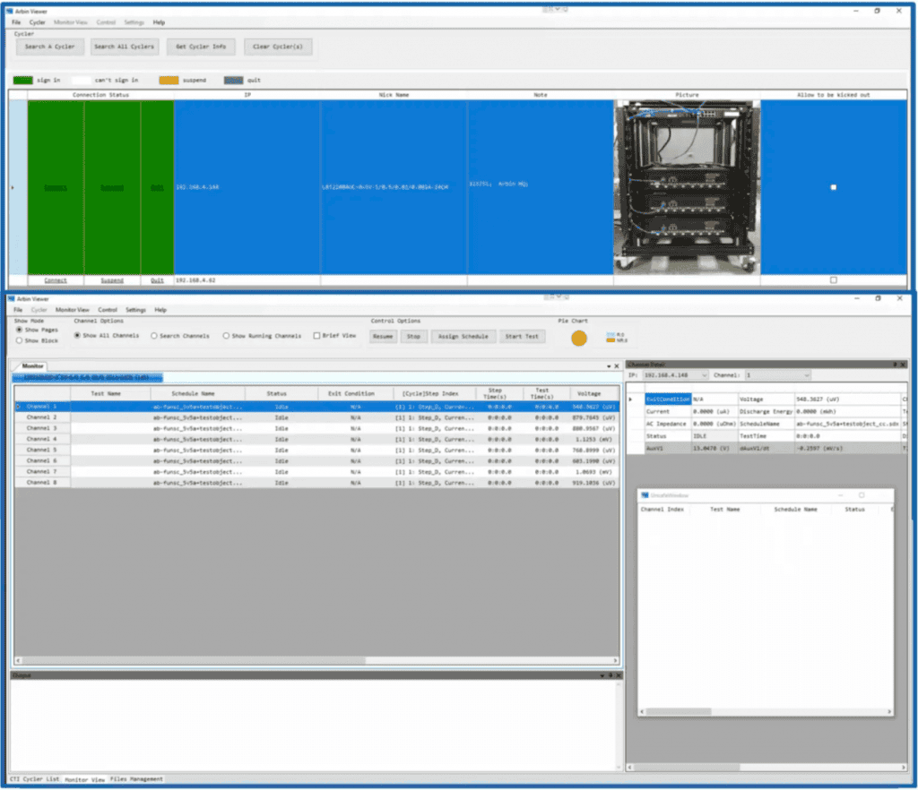The height and width of the screenshot is (790, 918).
Task: Click the pin icon on the Channel Data panel
Action: (895, 364)
